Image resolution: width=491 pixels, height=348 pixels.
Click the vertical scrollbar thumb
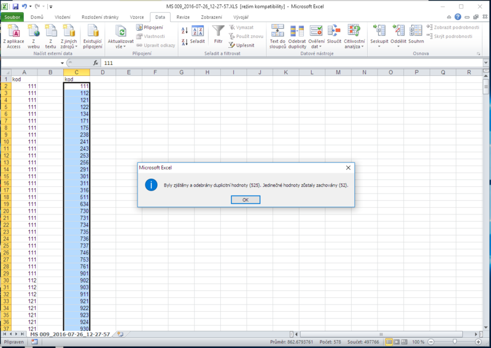tap(485, 86)
